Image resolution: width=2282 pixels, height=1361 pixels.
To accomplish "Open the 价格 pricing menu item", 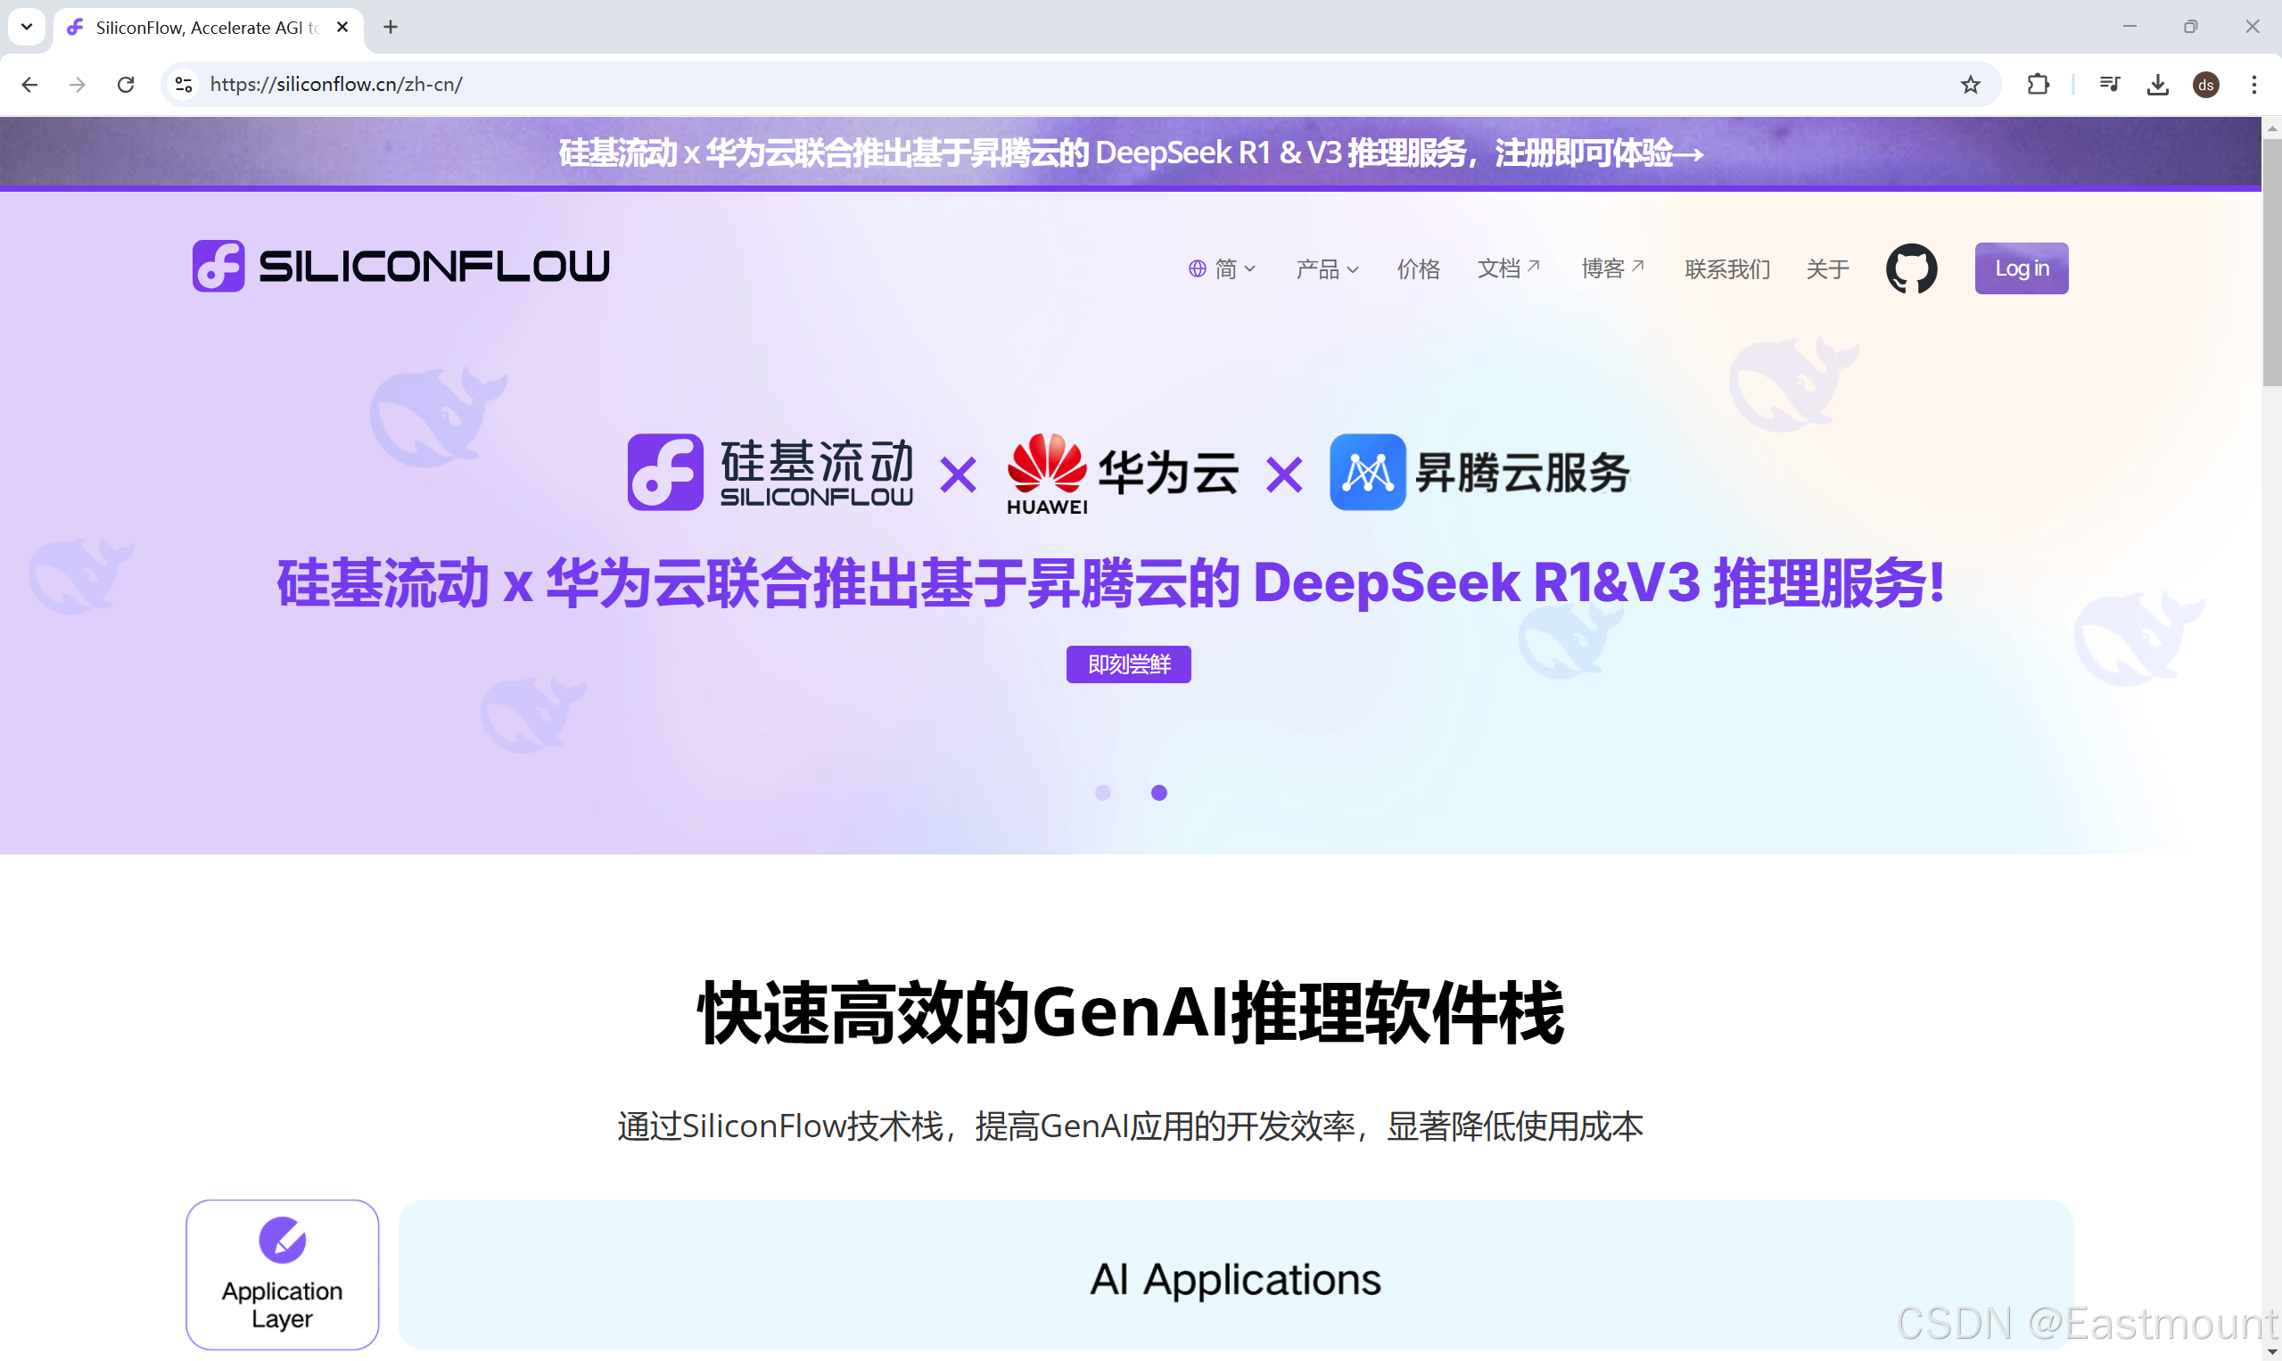I will point(1417,268).
